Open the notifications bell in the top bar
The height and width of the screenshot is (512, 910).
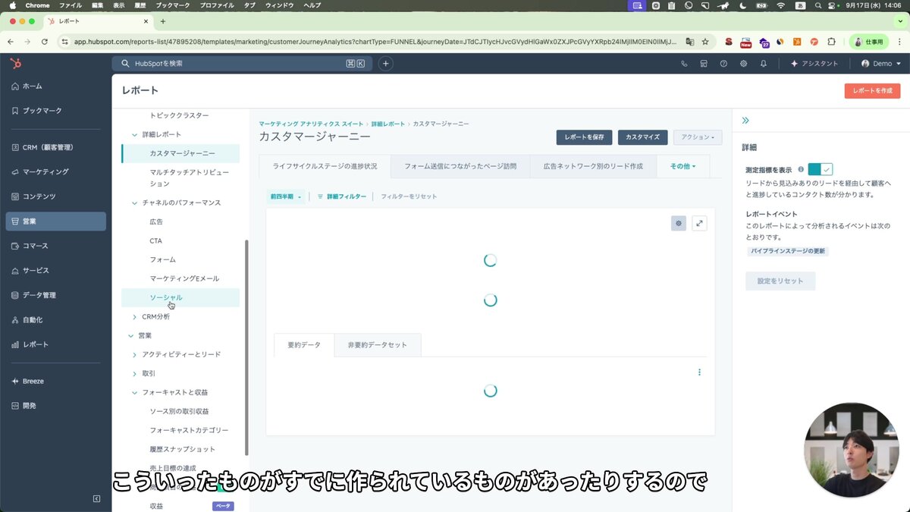763,64
